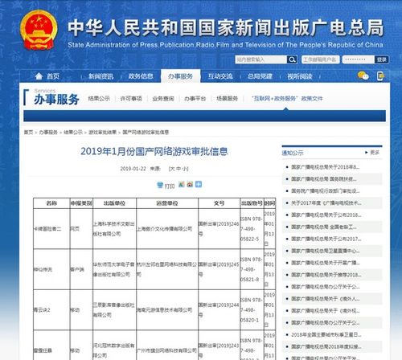This screenshot has width=402, height=360.
Task: Click cell 国新出审[2019]246号
Action: click(219, 229)
